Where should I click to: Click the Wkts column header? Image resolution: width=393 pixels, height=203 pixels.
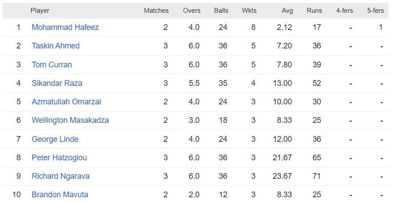click(249, 10)
